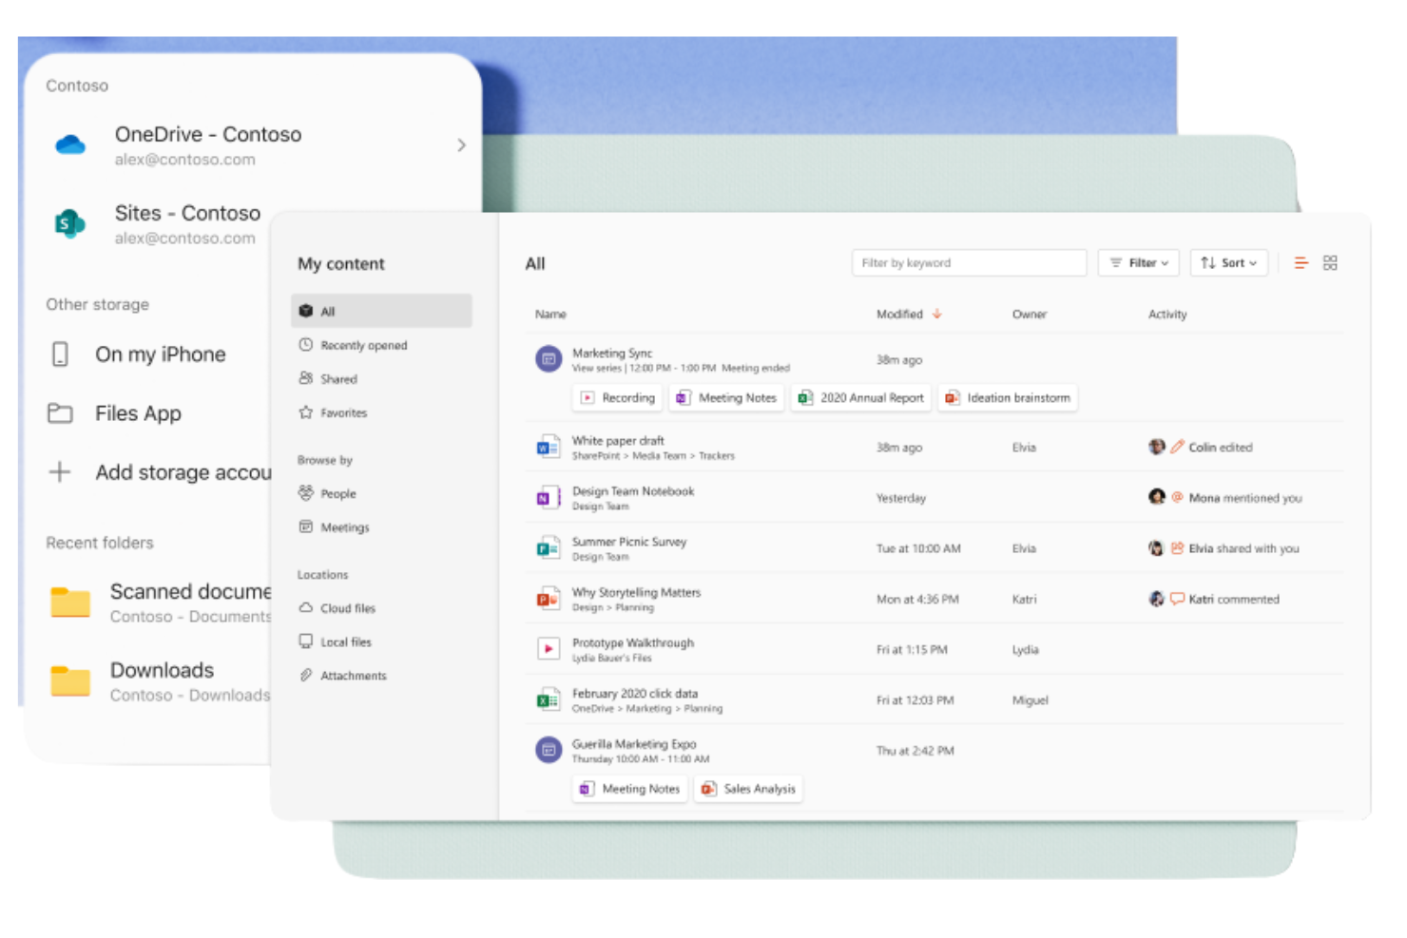Viewport: 1407px width, 938px height.
Task: Open the Recording from Marketing Sync
Action: click(x=616, y=397)
